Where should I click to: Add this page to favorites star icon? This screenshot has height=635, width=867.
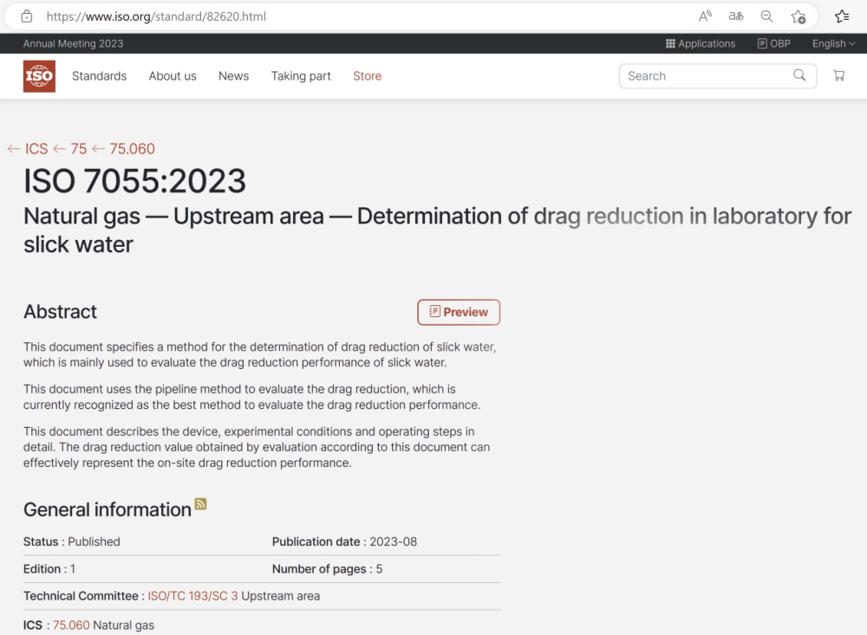[799, 16]
